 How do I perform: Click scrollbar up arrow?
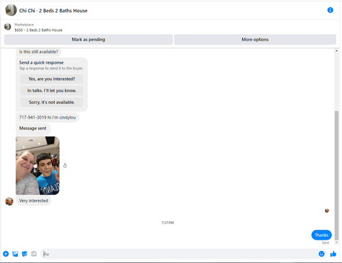coord(337,51)
